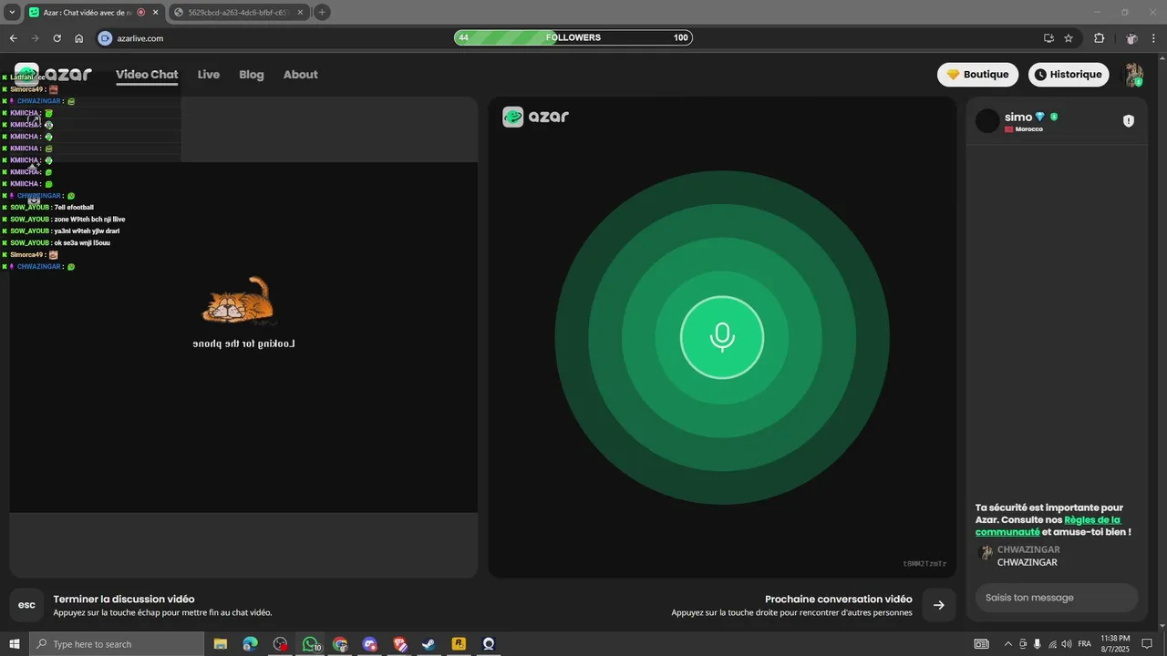Click the Terminer la discussion vidéo label
Image resolution: width=1167 pixels, height=656 pixels.
click(124, 600)
